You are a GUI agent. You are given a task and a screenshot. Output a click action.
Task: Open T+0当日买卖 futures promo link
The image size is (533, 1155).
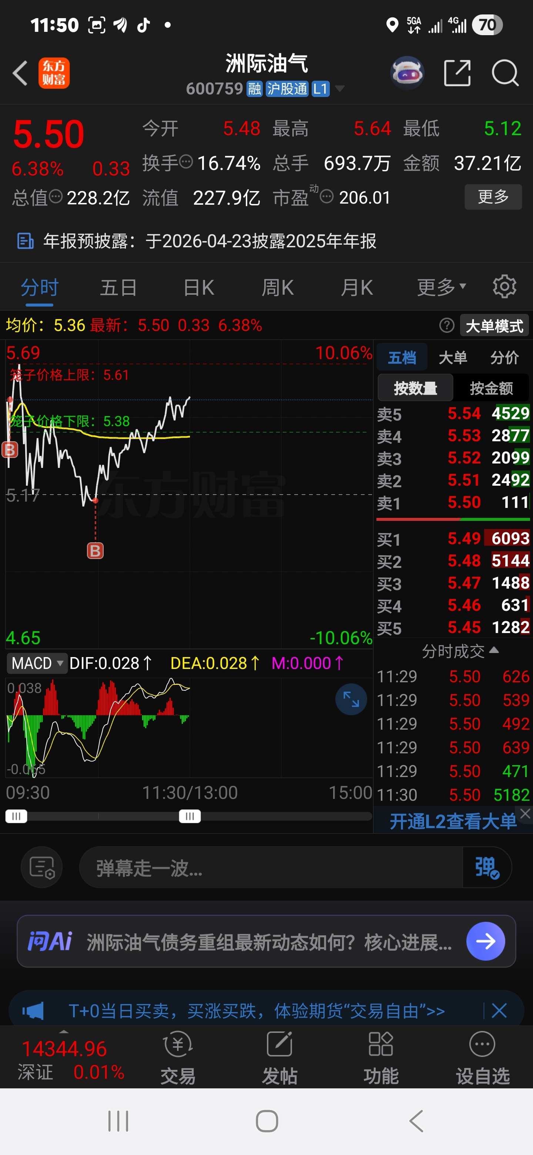click(257, 1011)
